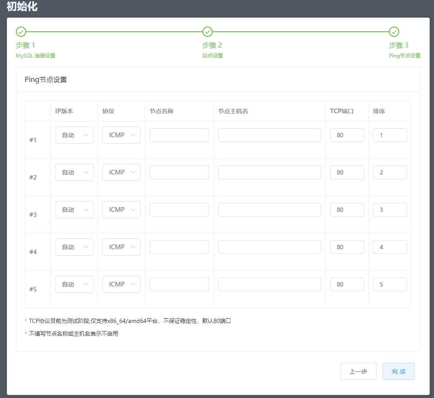
Task: Click the 节点名称 field in row #1
Action: 179,135
